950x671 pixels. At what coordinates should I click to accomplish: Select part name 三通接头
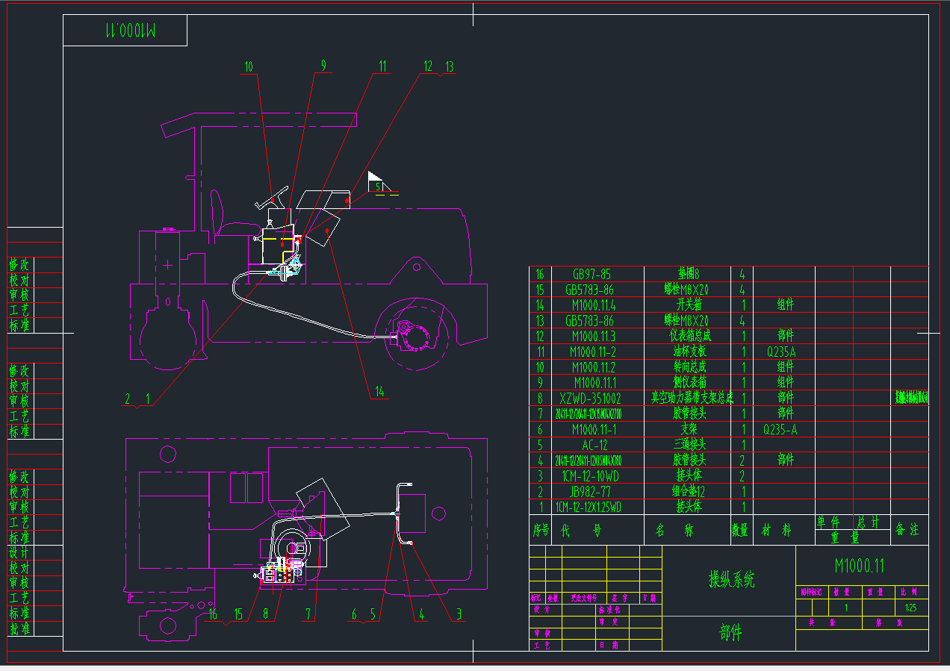[691, 445]
